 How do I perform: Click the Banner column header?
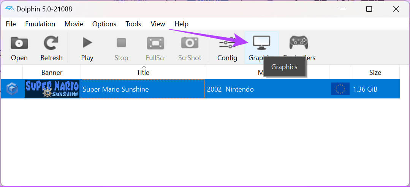52,72
